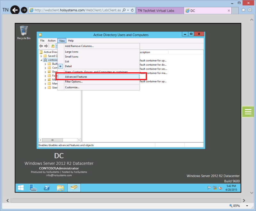Click the Description column header
Viewport: 256px width, 211px height.
pos(154,52)
